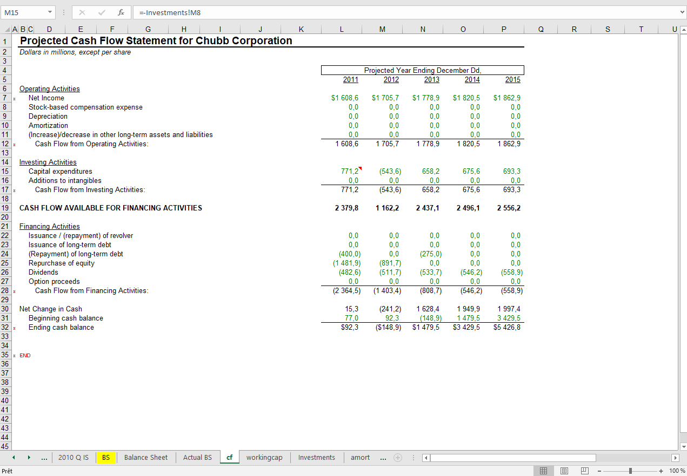
Task: Select column Q header
Action: point(541,31)
